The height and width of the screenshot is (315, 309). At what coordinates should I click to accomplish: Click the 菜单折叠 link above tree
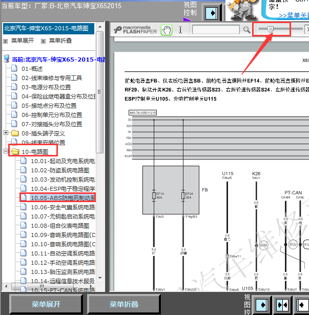[60, 41]
